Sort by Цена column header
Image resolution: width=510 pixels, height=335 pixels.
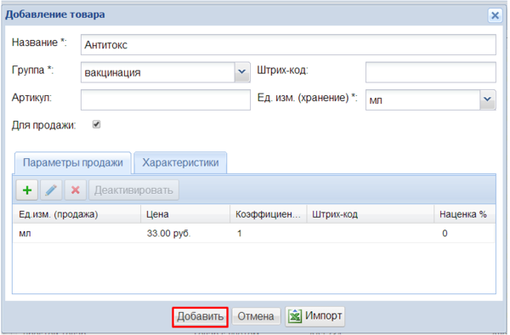point(185,214)
